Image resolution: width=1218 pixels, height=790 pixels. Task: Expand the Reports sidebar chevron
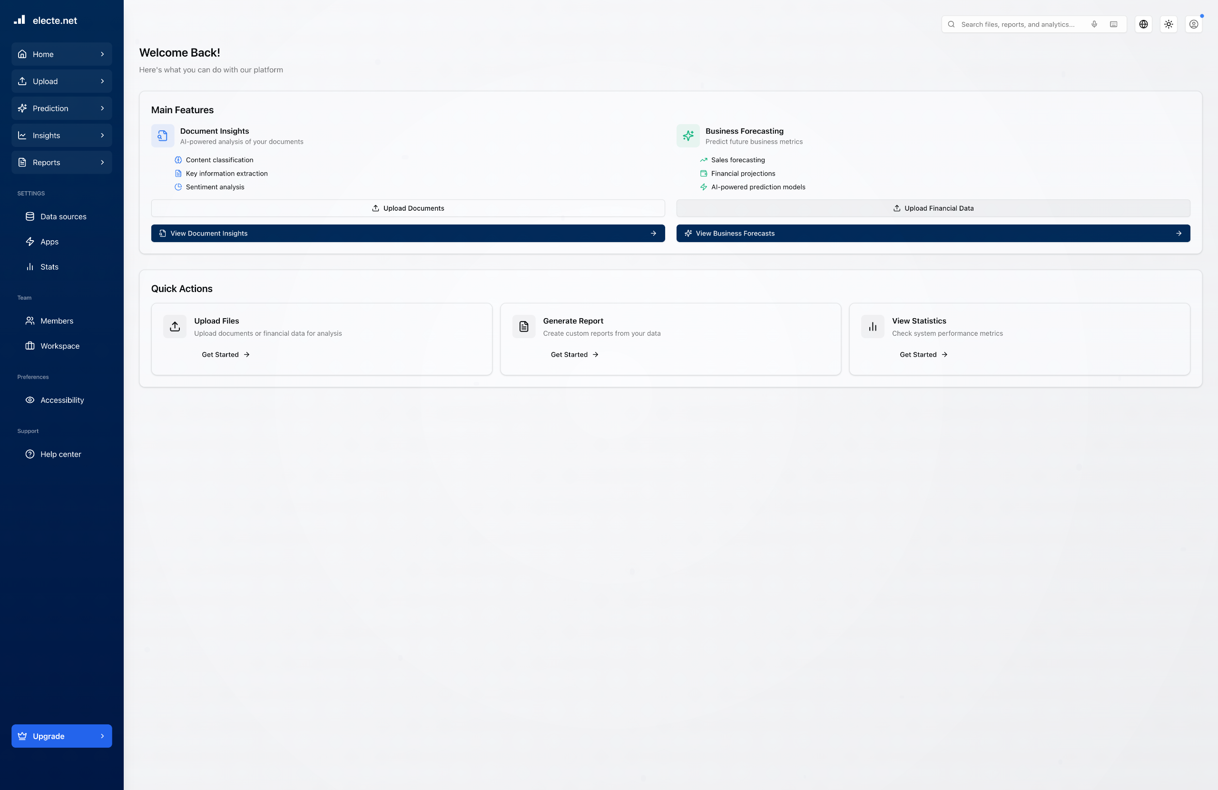pyautogui.click(x=102, y=162)
